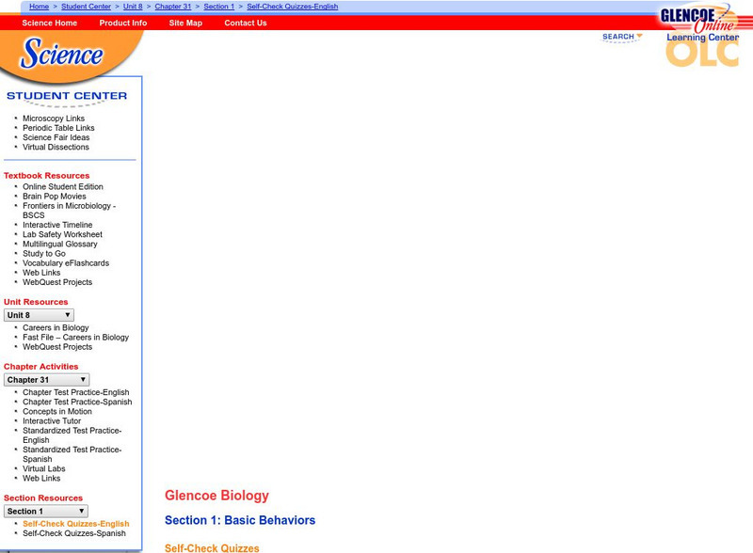Open Lab Safety Worksheet
Viewport: 753px width, 553px height.
(x=62, y=234)
